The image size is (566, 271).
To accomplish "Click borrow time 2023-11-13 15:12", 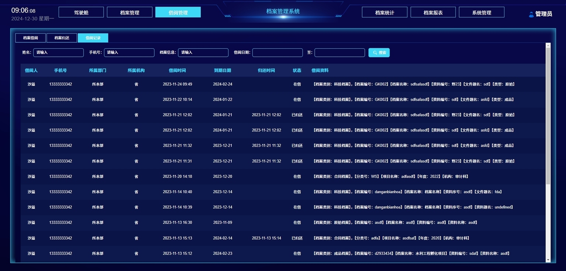I will pos(177,254).
